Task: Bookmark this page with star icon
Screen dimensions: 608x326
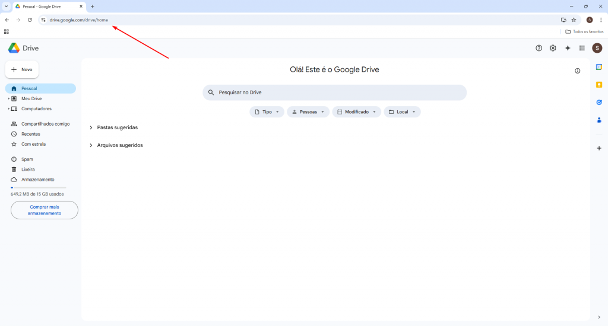Action: tap(574, 20)
